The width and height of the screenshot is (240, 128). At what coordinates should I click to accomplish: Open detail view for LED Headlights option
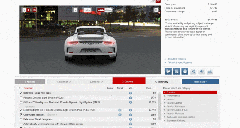[x=120, y=110]
